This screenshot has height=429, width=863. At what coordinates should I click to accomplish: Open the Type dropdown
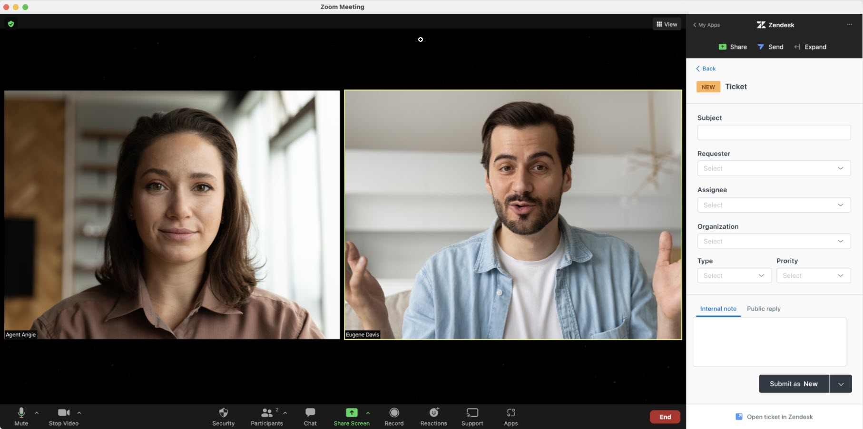[x=734, y=276]
